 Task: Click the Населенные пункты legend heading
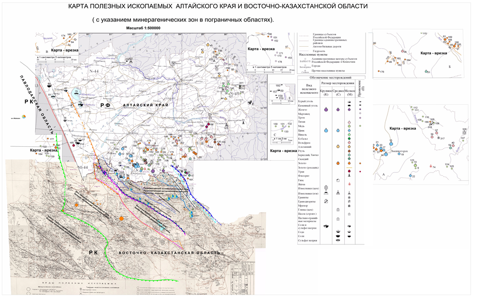[313, 55]
